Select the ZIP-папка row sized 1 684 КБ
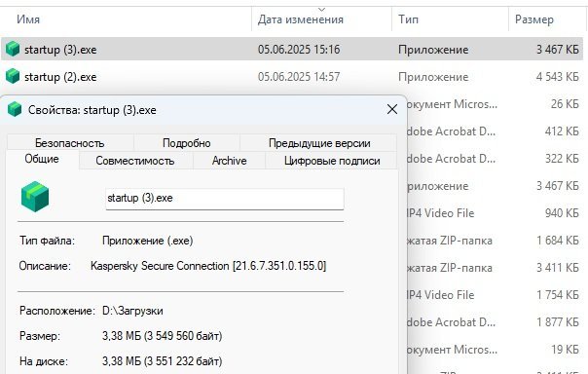Screen dimensions: 588x374 (495, 241)
